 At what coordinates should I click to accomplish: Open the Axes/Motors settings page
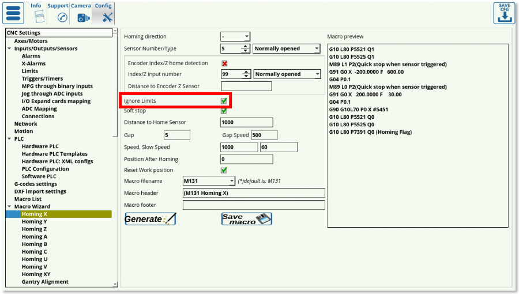(31, 42)
